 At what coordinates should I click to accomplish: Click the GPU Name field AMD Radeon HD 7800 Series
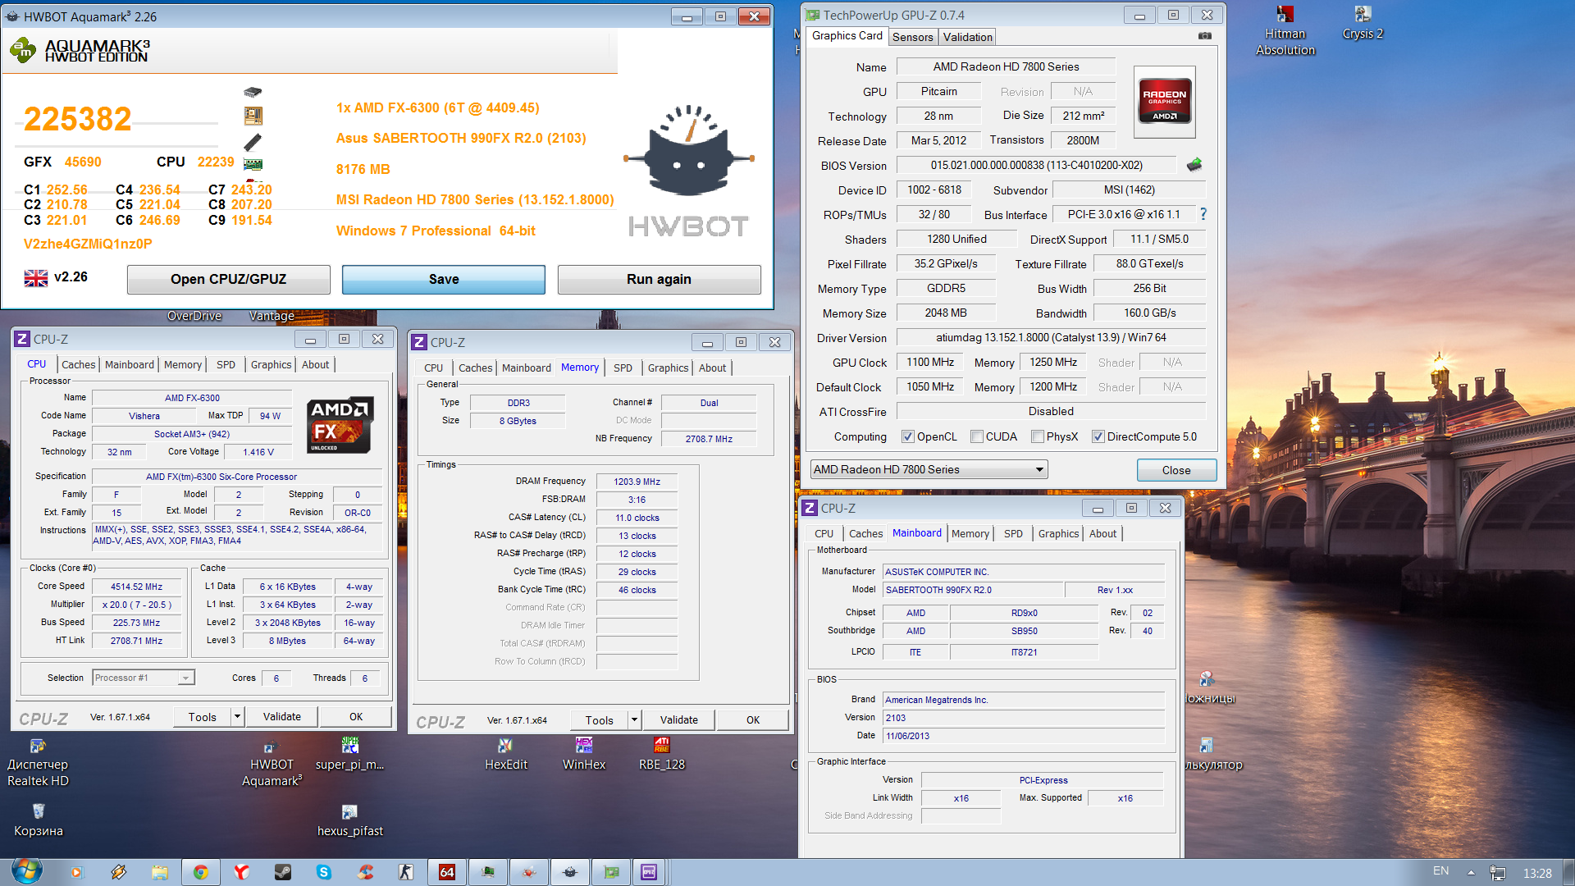tap(1006, 66)
